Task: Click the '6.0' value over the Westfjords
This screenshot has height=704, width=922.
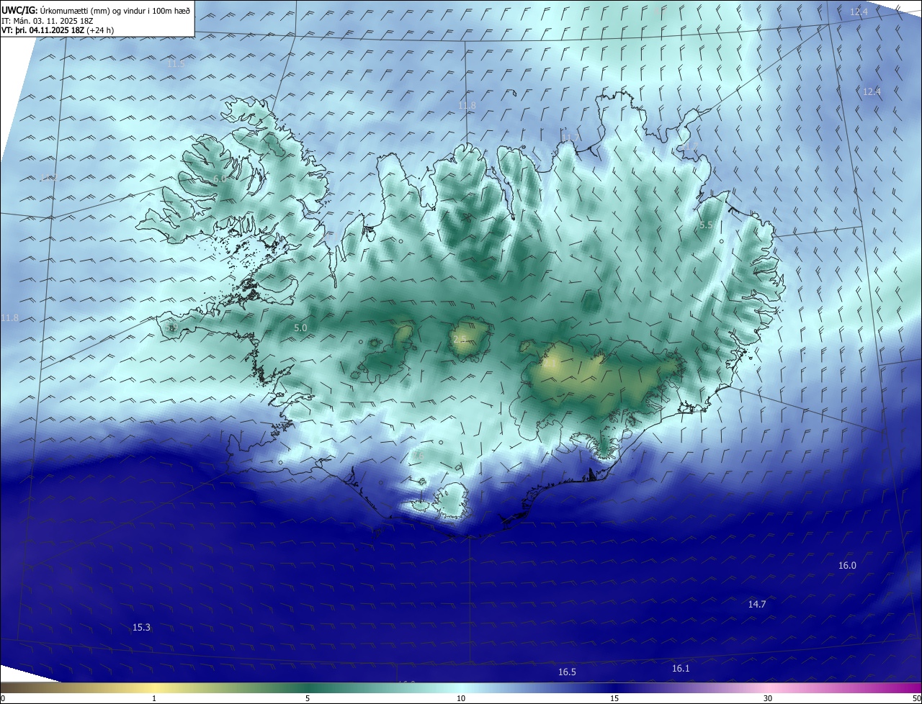Action: tap(220, 179)
